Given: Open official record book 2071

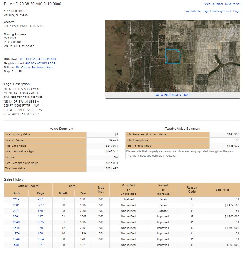Looking at the screenshot, I should [x=16, y=211].
